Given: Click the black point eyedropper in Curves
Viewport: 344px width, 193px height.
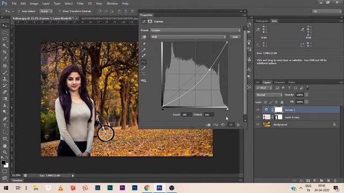Looking at the screenshot, I should click(144, 44).
